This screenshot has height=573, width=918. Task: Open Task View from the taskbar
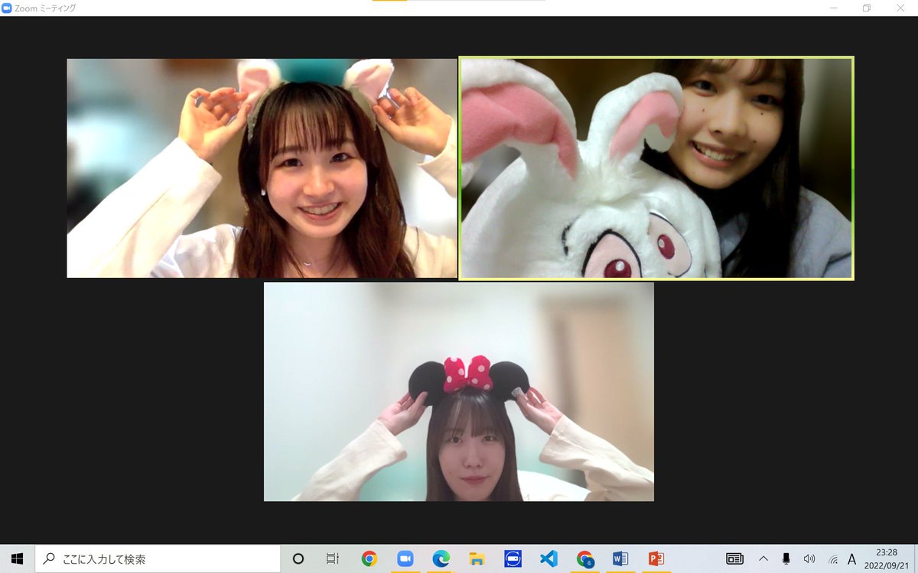coord(333,558)
